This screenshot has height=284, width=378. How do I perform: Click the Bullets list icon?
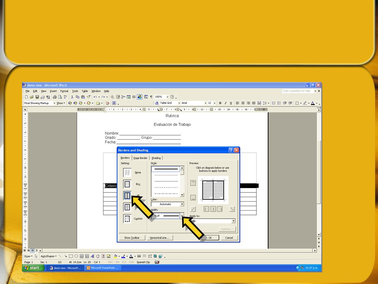279,103
